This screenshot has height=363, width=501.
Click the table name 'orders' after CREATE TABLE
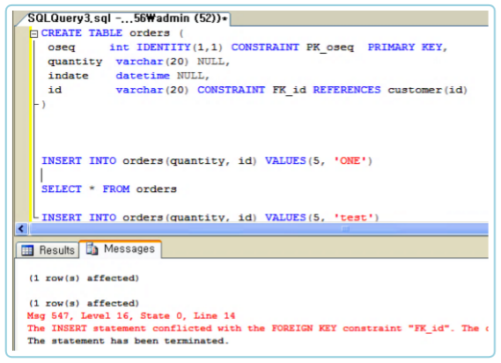(x=150, y=33)
